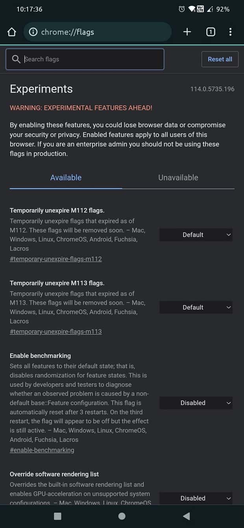Open Override software rendering list dropdown
Viewport: 244px width, 528px height.
pos(196,498)
